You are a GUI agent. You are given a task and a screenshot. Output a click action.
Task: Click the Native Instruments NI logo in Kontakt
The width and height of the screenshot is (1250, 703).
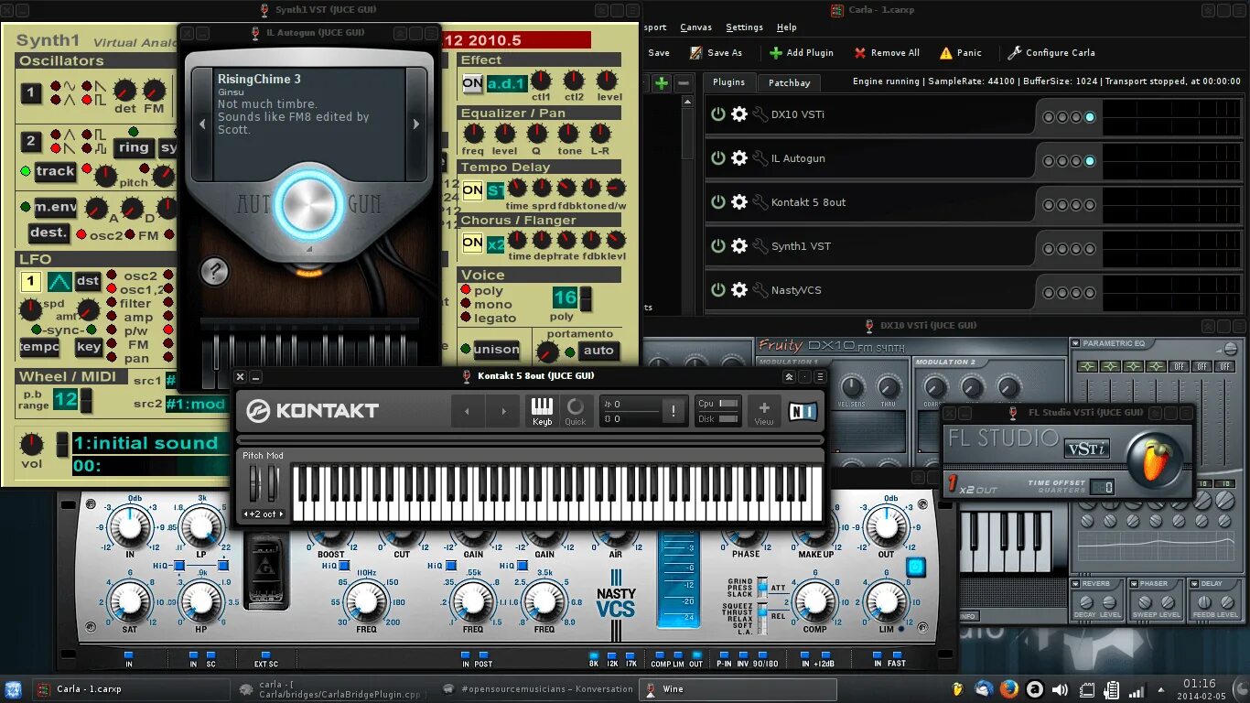(x=803, y=411)
